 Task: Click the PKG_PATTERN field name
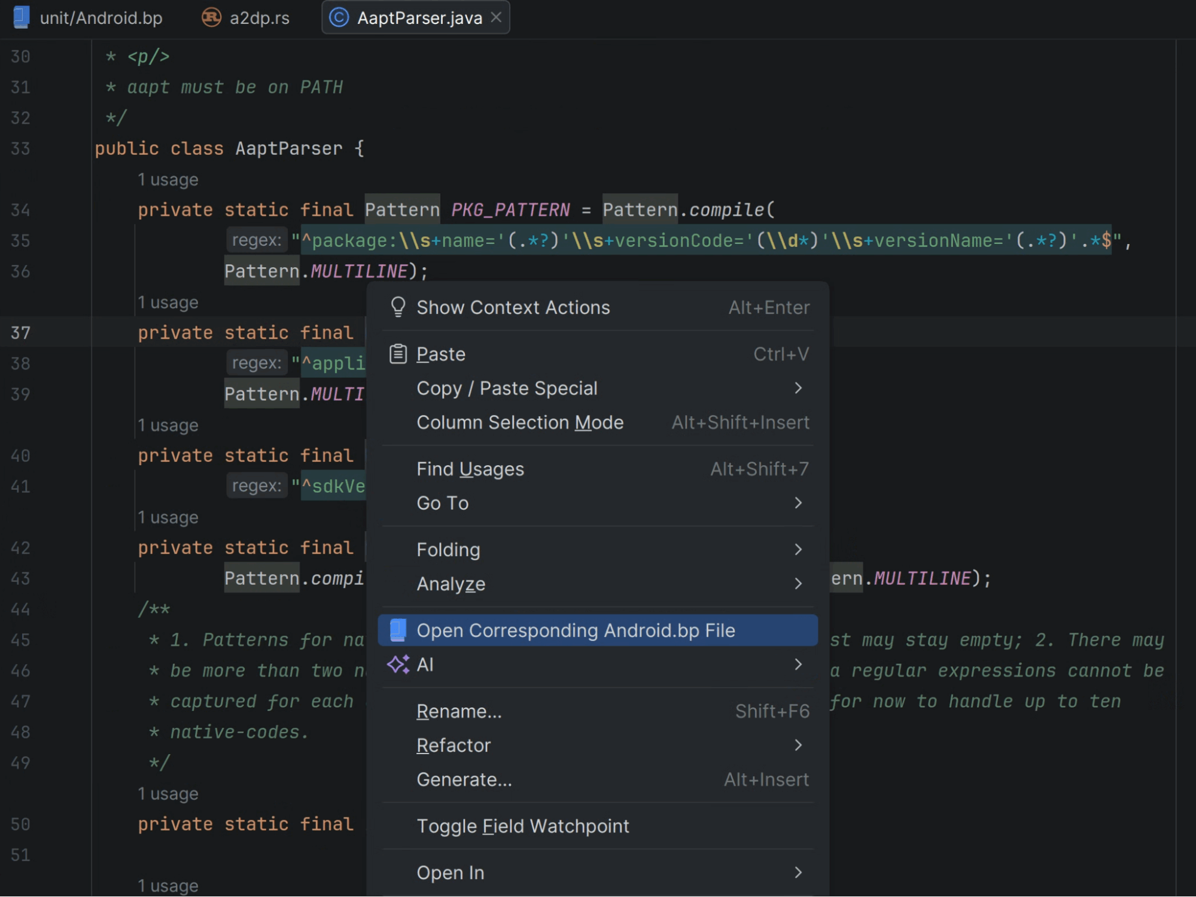tap(510, 210)
